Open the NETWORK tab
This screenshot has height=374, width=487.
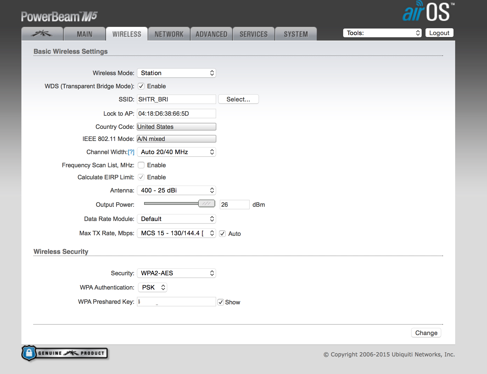click(169, 34)
